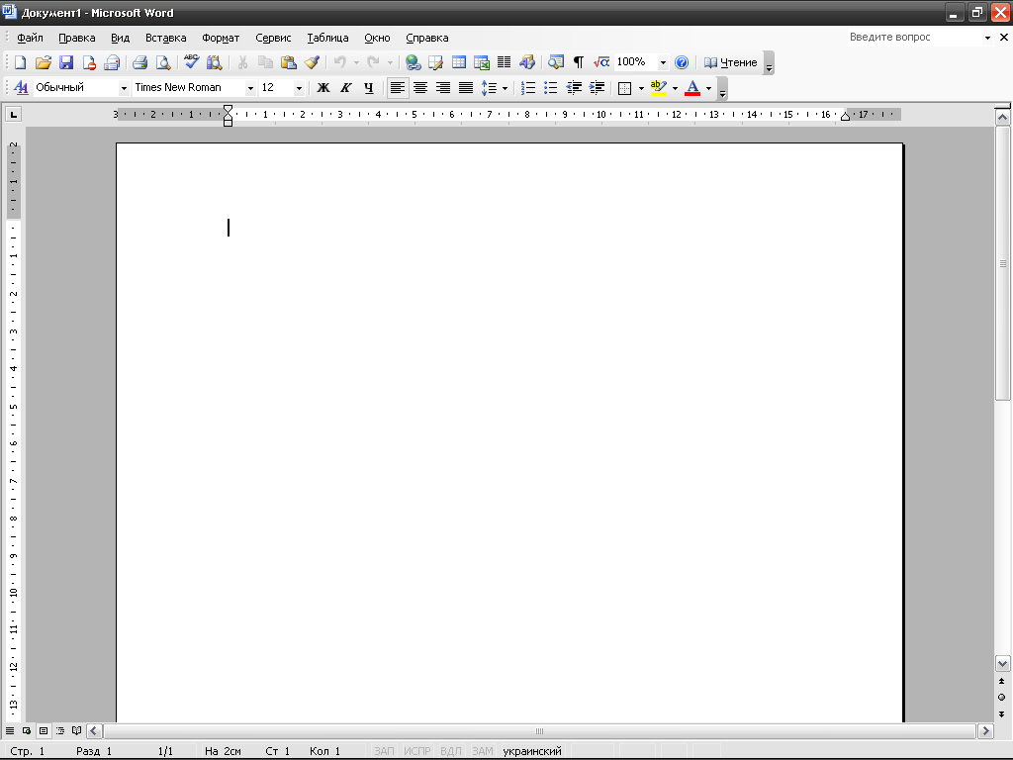Open the Правка menu

click(x=77, y=38)
